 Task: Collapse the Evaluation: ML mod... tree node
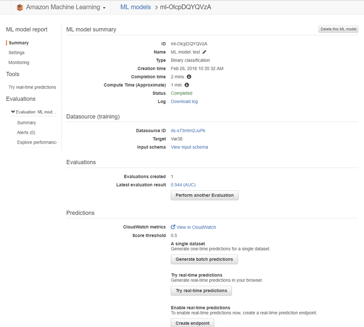point(13,112)
